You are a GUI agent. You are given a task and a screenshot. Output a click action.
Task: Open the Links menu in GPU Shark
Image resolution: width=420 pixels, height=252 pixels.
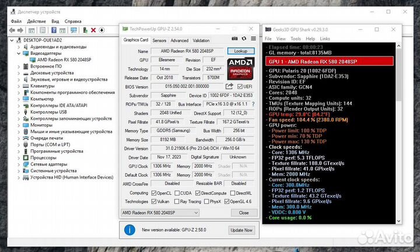(x=325, y=39)
